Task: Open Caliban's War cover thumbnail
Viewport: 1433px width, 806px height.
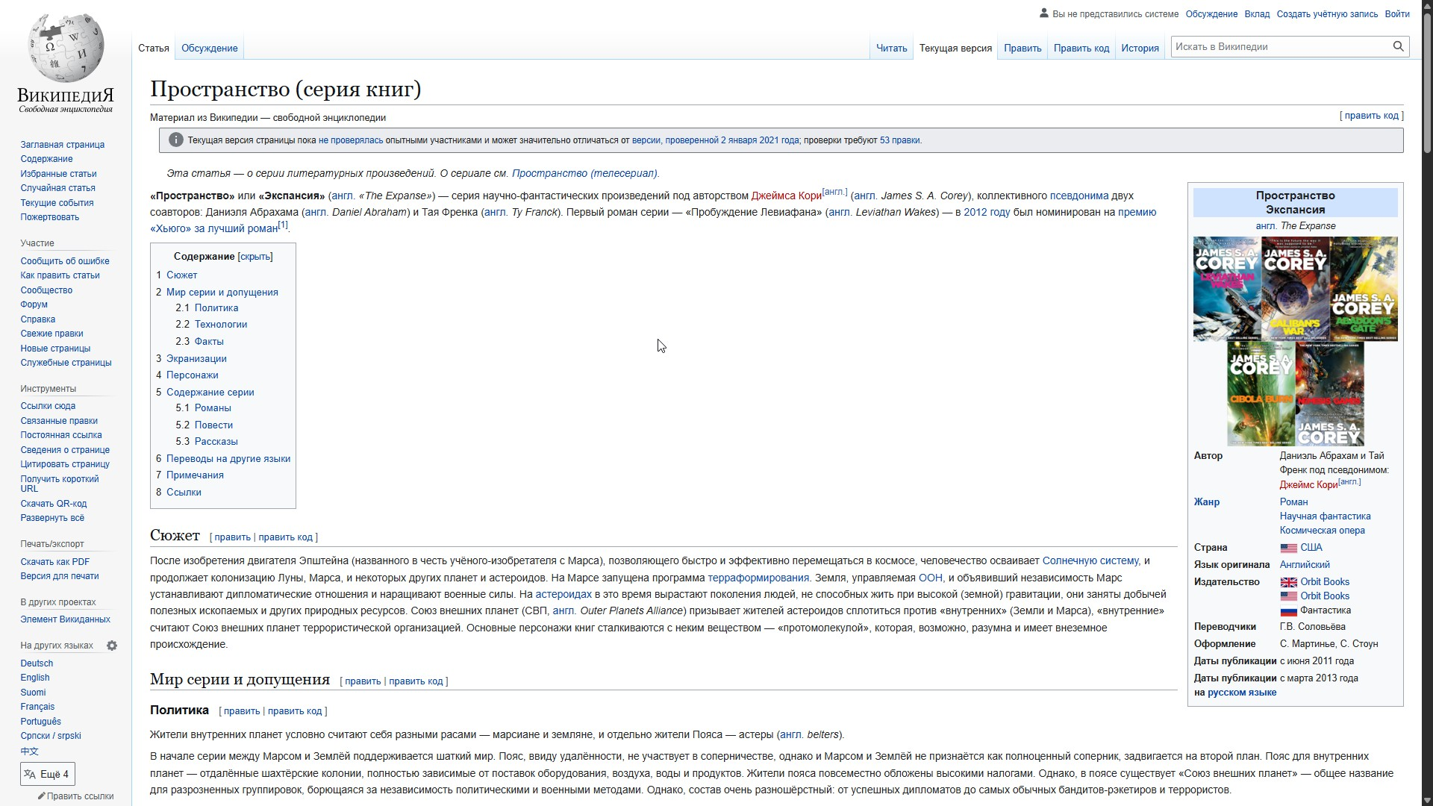Action: [1295, 289]
